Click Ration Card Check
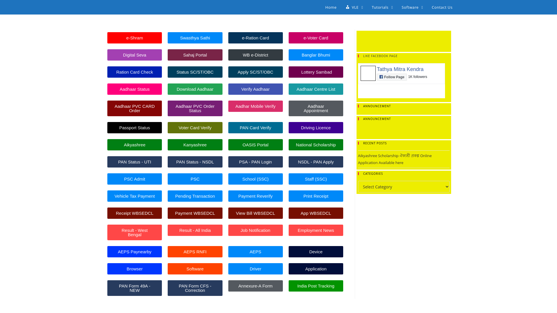557x313 pixels. coord(135,72)
